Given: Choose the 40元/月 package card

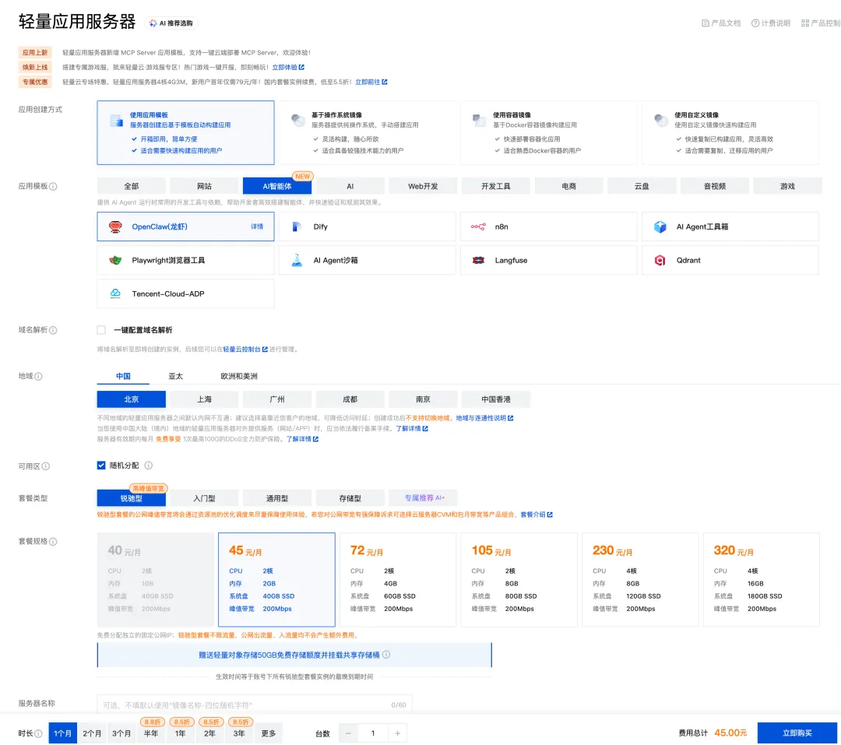Looking at the screenshot, I should [156, 580].
